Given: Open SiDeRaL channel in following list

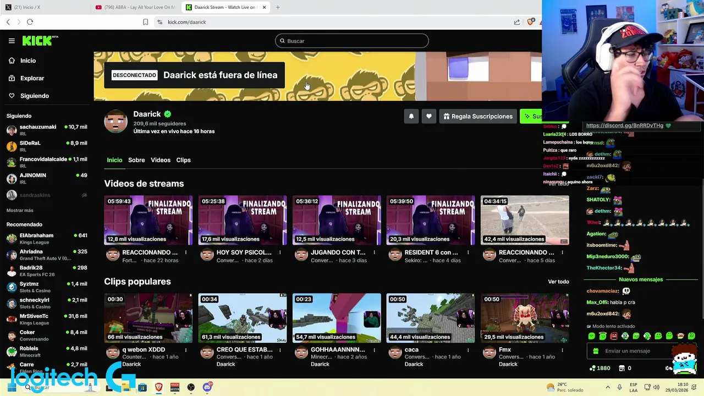Looking at the screenshot, I should [47, 146].
